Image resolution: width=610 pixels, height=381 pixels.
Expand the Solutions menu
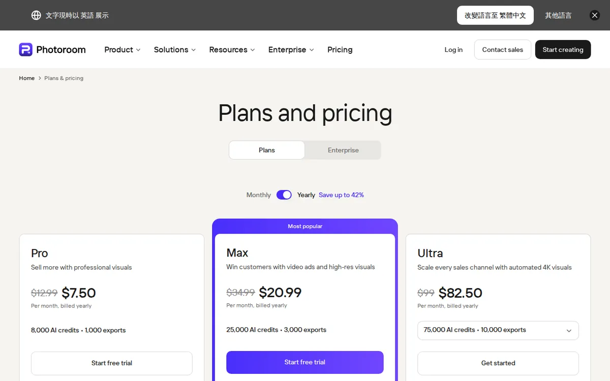click(x=175, y=50)
